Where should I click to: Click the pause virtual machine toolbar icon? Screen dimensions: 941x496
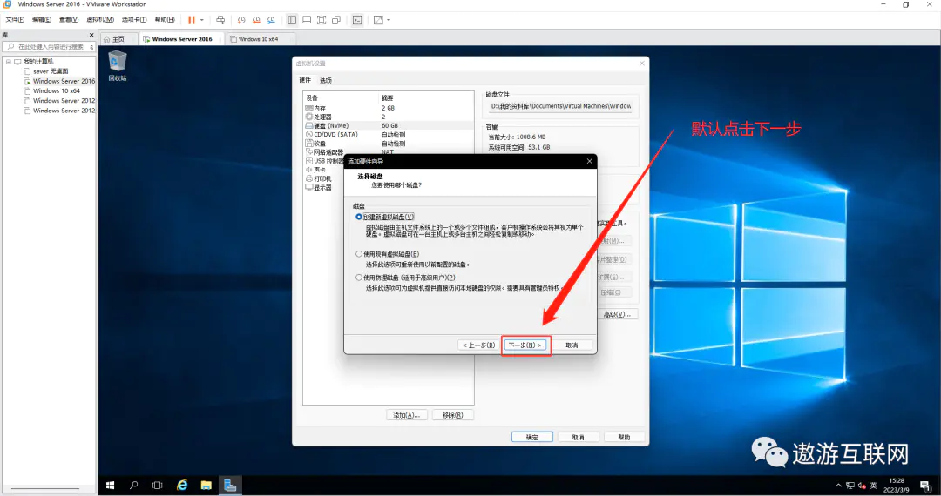pos(192,20)
